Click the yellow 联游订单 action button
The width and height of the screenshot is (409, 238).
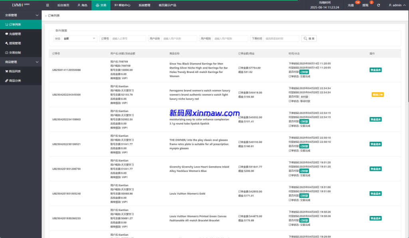(x=377, y=95)
